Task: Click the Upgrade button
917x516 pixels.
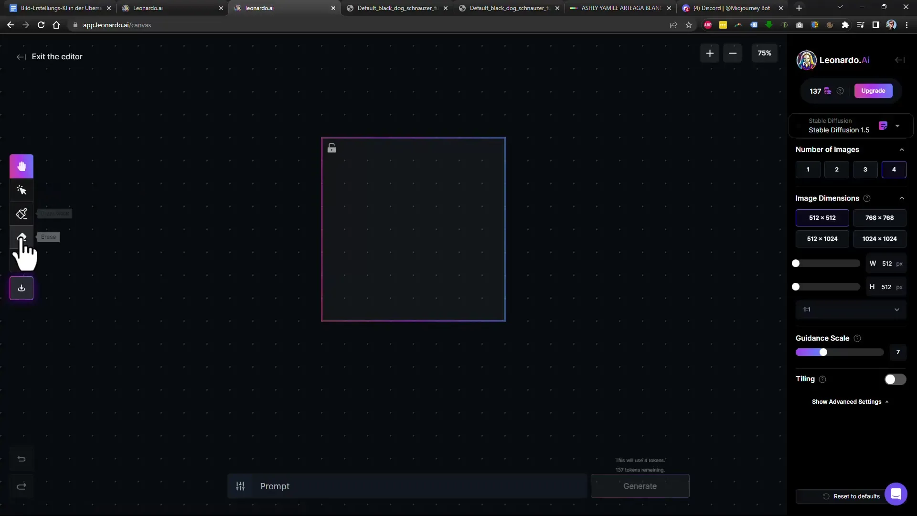Action: 874,90
